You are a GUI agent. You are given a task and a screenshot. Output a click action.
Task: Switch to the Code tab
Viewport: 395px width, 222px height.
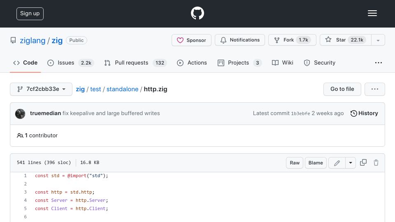coord(25,62)
